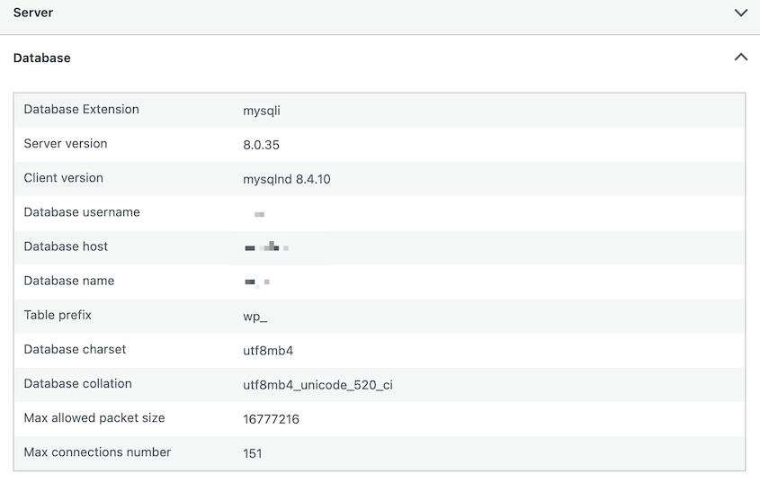Select the 'utf8mb4_unicode_520_ci' collation value
The width and height of the screenshot is (760, 483).
coord(317,385)
